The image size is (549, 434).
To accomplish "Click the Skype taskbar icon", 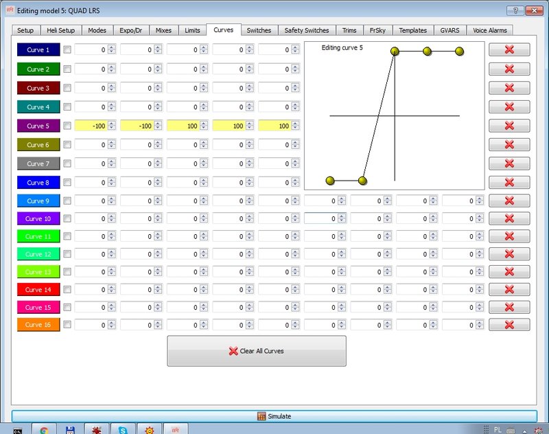I will coord(123,429).
